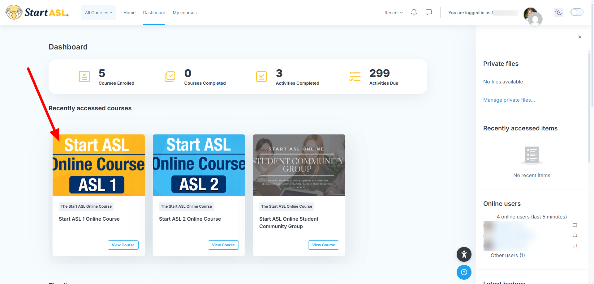
Task: Click the Courses Completed icon
Action: [170, 77]
